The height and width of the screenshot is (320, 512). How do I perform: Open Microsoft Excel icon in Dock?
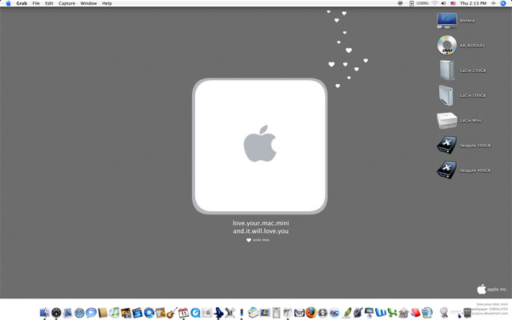click(392, 313)
